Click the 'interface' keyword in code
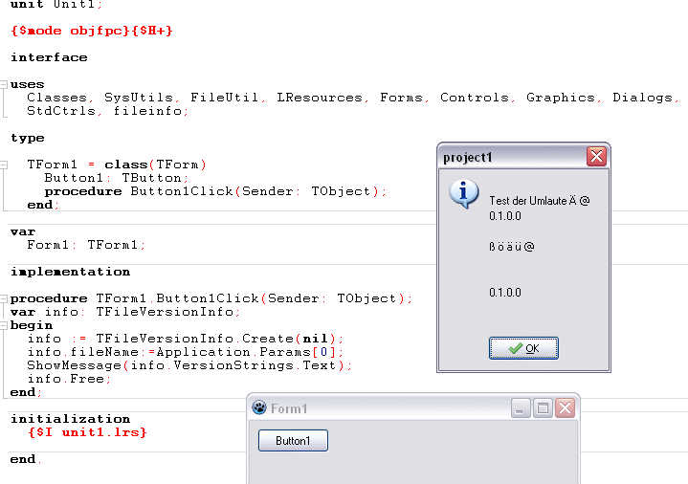The height and width of the screenshot is (484, 688). [x=49, y=57]
